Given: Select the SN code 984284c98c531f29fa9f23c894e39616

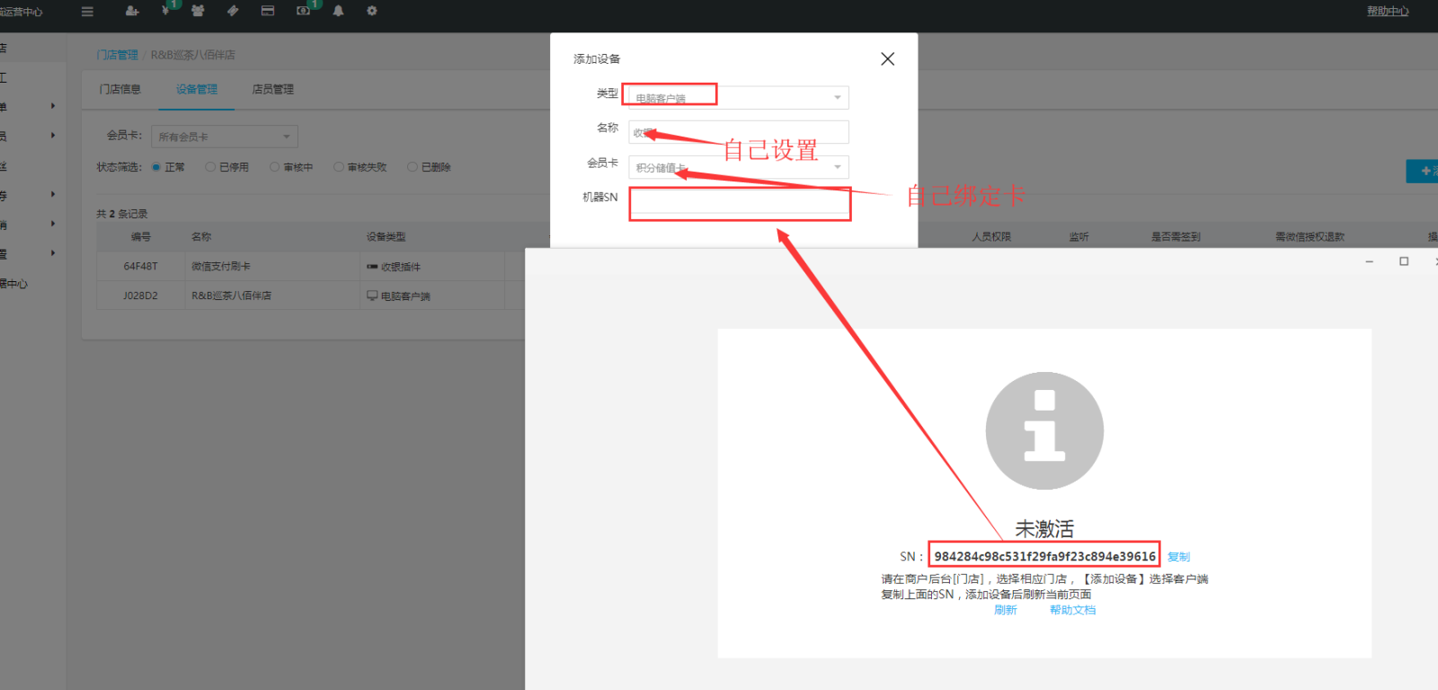Looking at the screenshot, I should (1044, 556).
